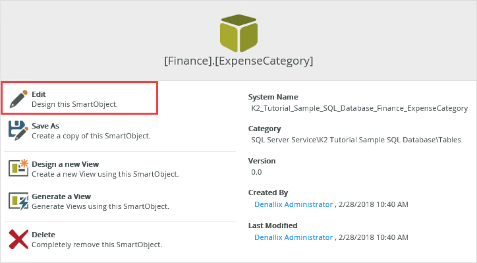Open Denallix Administrator link under Last Modified
The width and height of the screenshot is (477, 263).
[293, 237]
